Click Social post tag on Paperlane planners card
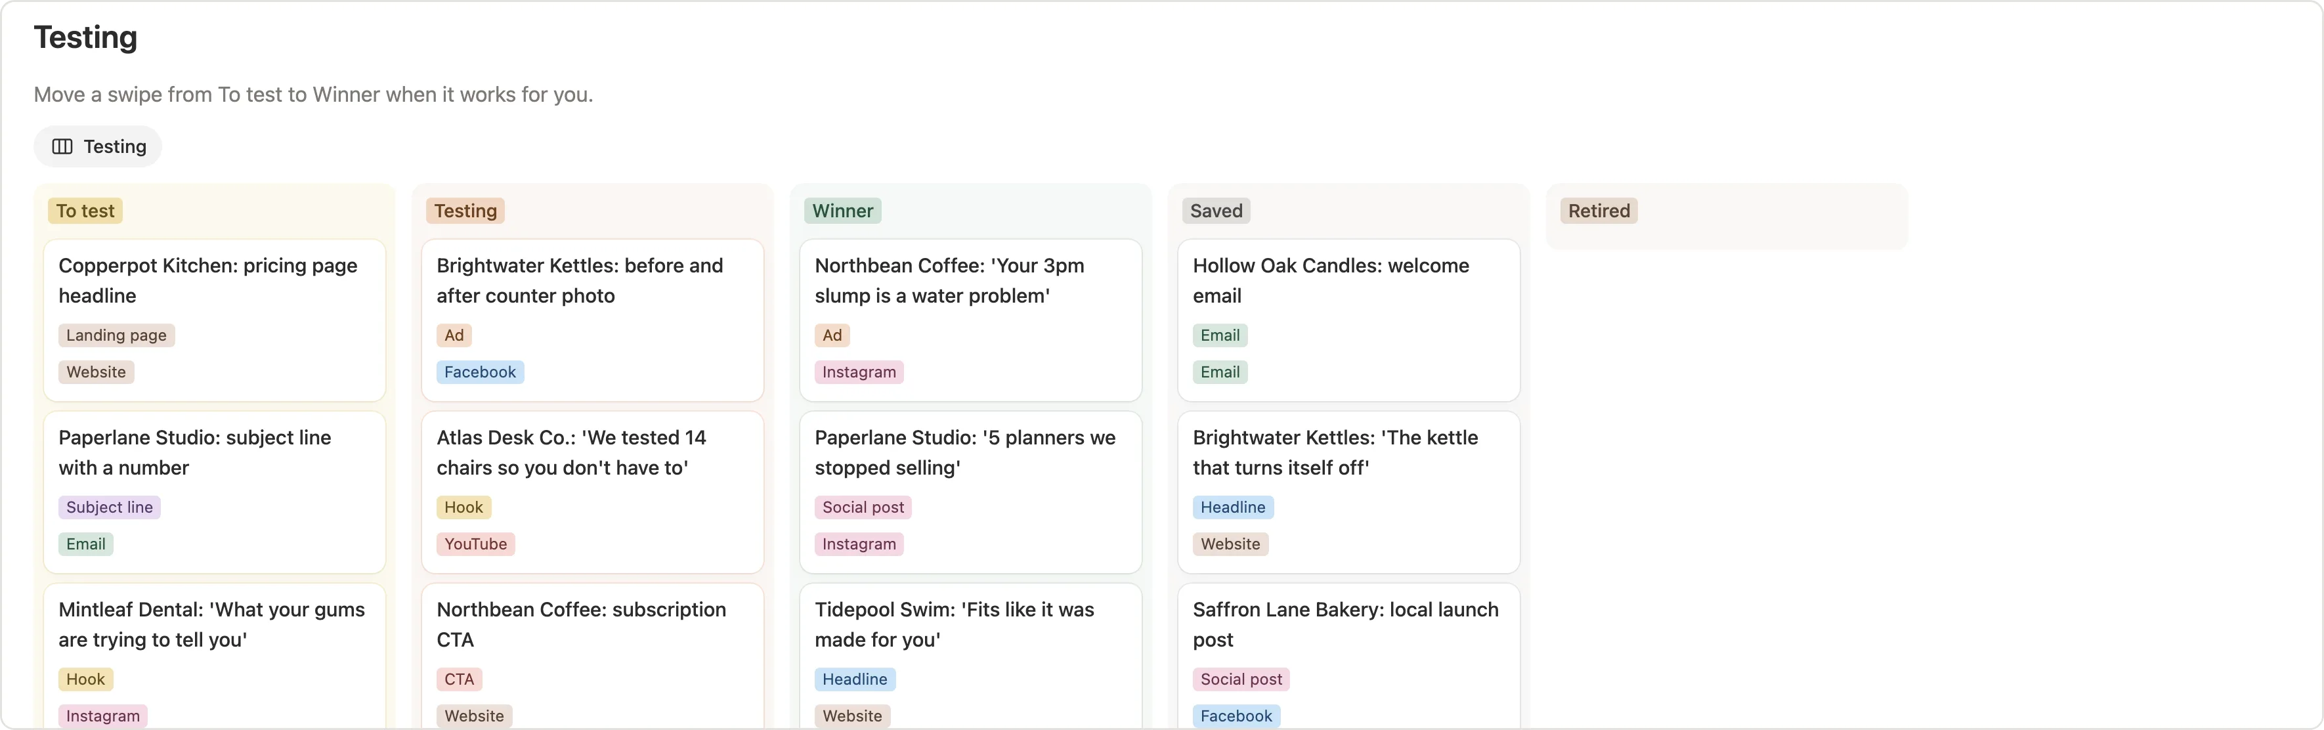Image resolution: width=2324 pixels, height=730 pixels. coord(863,508)
